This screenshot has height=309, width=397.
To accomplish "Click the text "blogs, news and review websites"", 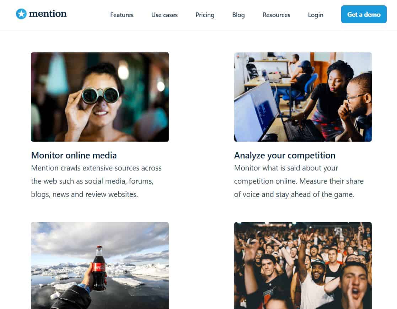I will [85, 194].
